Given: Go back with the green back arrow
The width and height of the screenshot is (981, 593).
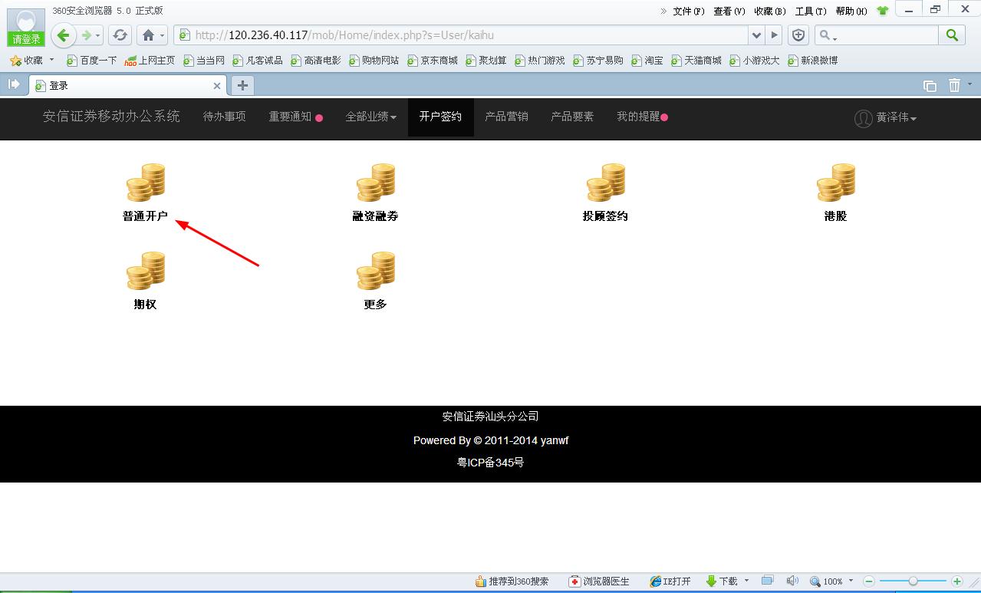Looking at the screenshot, I should click(64, 35).
